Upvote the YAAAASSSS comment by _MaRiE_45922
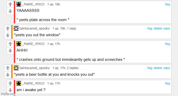The width and height of the screenshot is (178, 96). pos(10,4)
